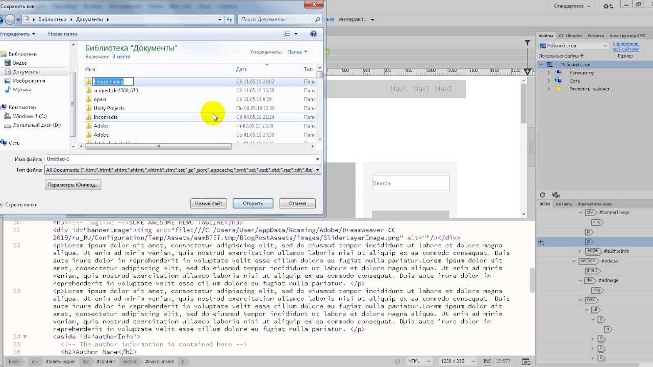
Task: Expand the aside #authorInfo node in the DOM panel
Action: pyautogui.click(x=580, y=251)
